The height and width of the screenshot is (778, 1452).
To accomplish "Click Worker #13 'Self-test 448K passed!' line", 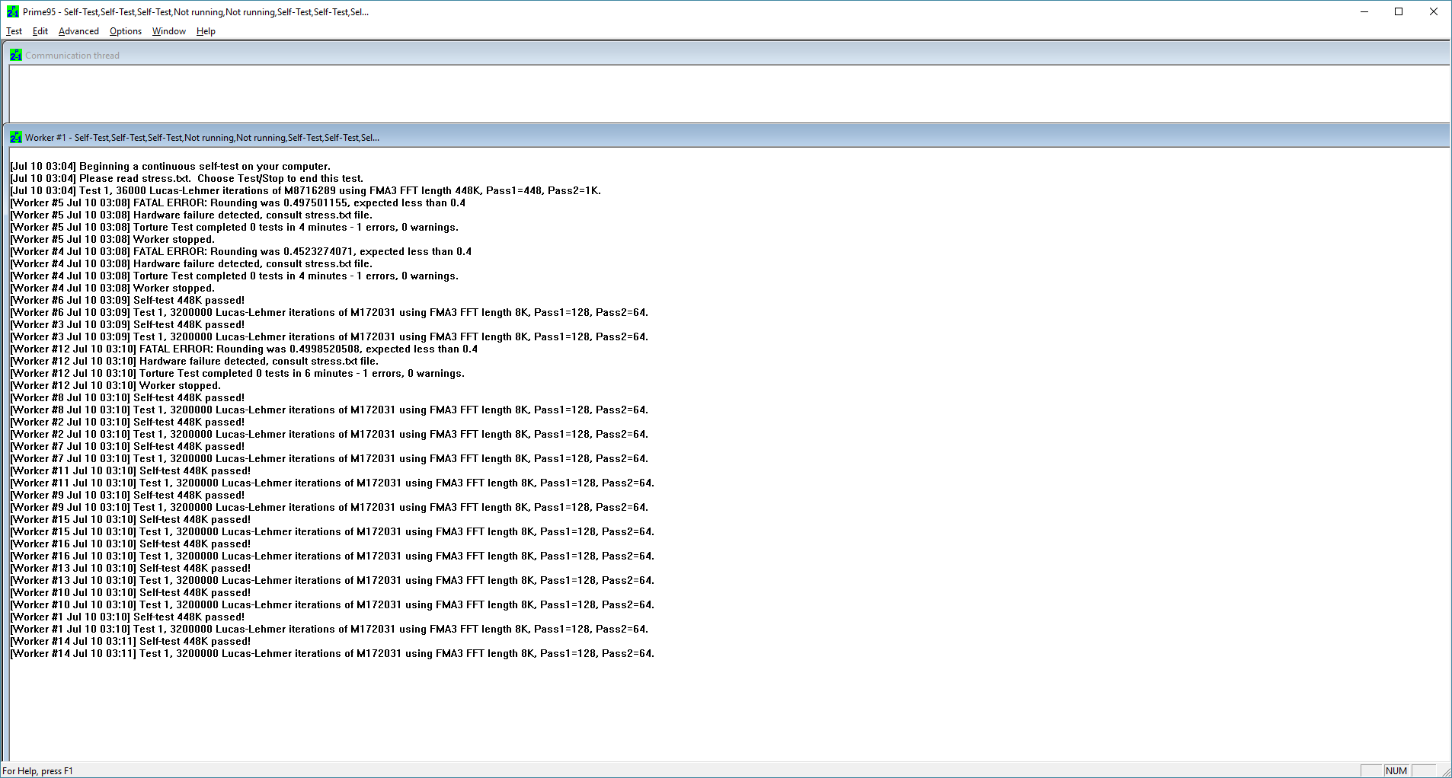I will coord(130,568).
